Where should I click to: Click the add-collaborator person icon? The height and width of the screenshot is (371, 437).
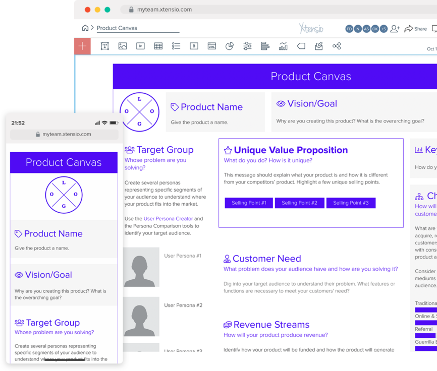coord(396,29)
